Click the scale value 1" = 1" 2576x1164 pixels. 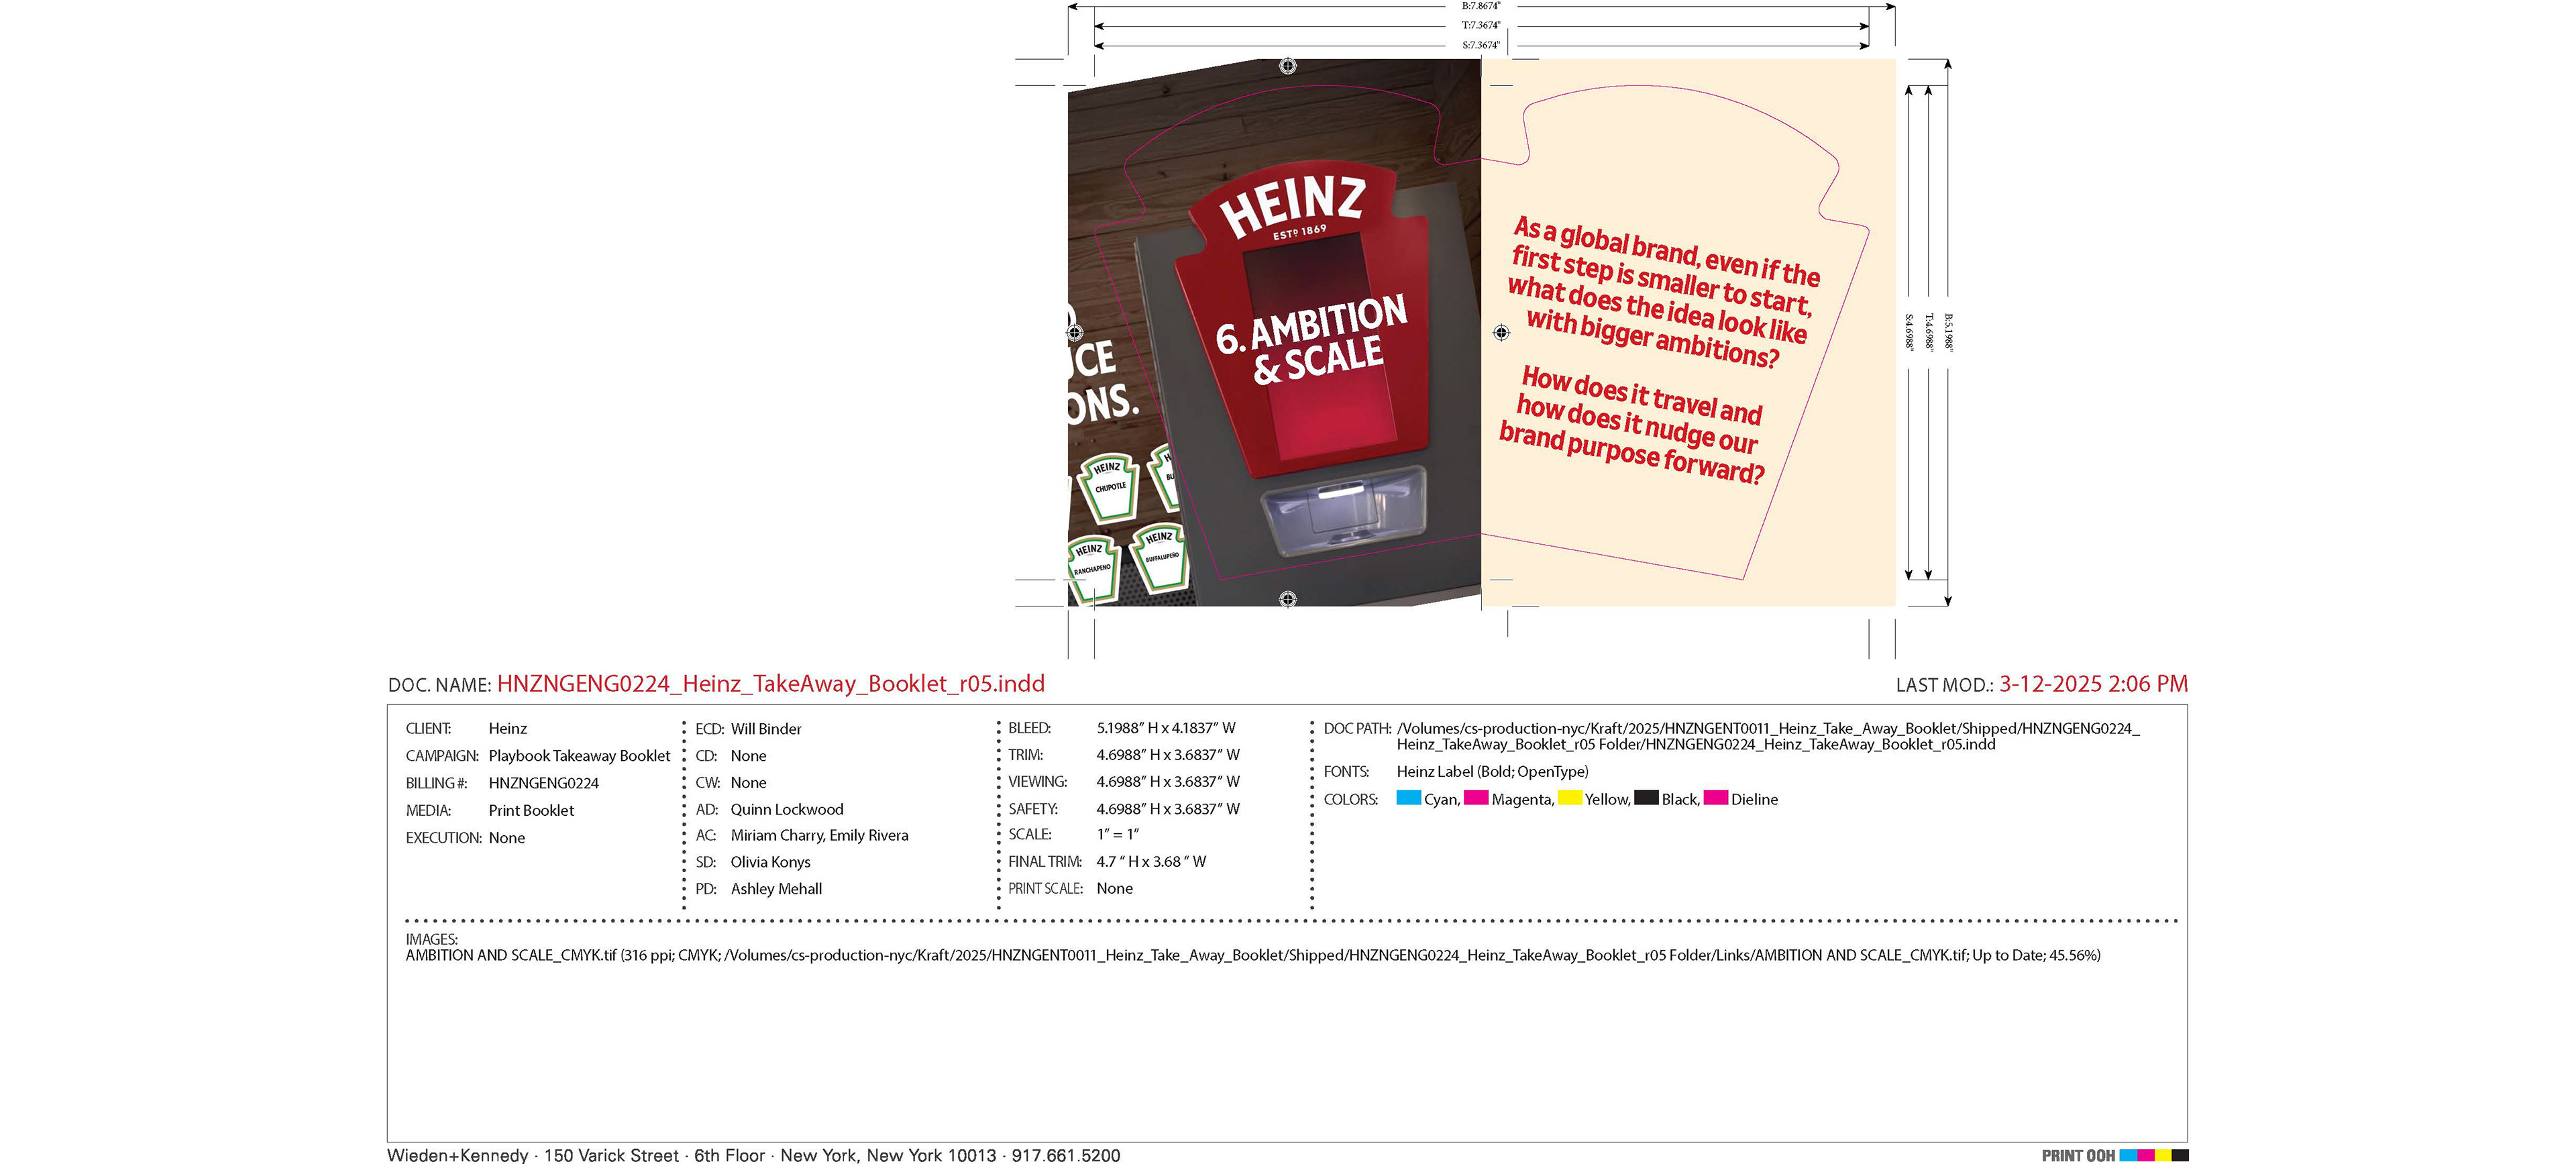(1118, 834)
